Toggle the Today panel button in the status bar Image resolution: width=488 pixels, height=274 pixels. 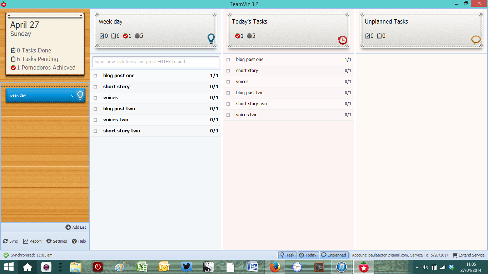tap(308, 255)
